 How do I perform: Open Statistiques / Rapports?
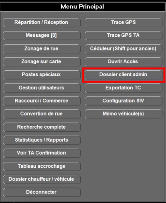pyautogui.click(x=41, y=140)
